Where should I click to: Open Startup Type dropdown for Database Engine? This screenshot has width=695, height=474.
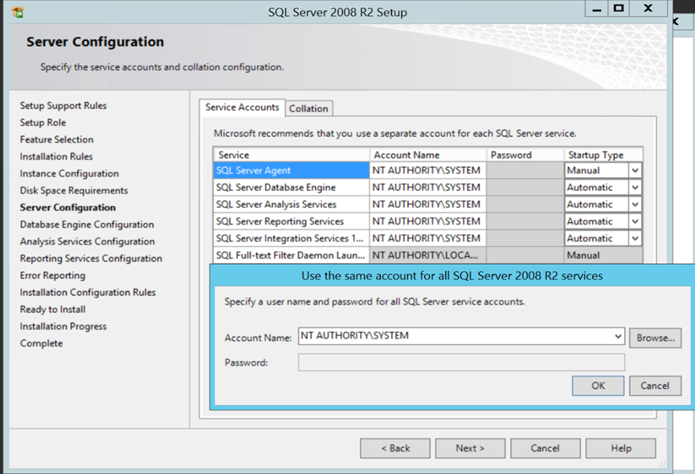click(x=635, y=188)
